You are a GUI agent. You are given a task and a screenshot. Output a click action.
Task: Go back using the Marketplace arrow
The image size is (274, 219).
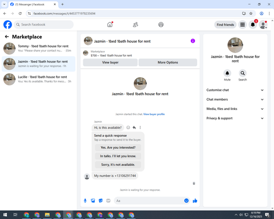tap(7, 37)
